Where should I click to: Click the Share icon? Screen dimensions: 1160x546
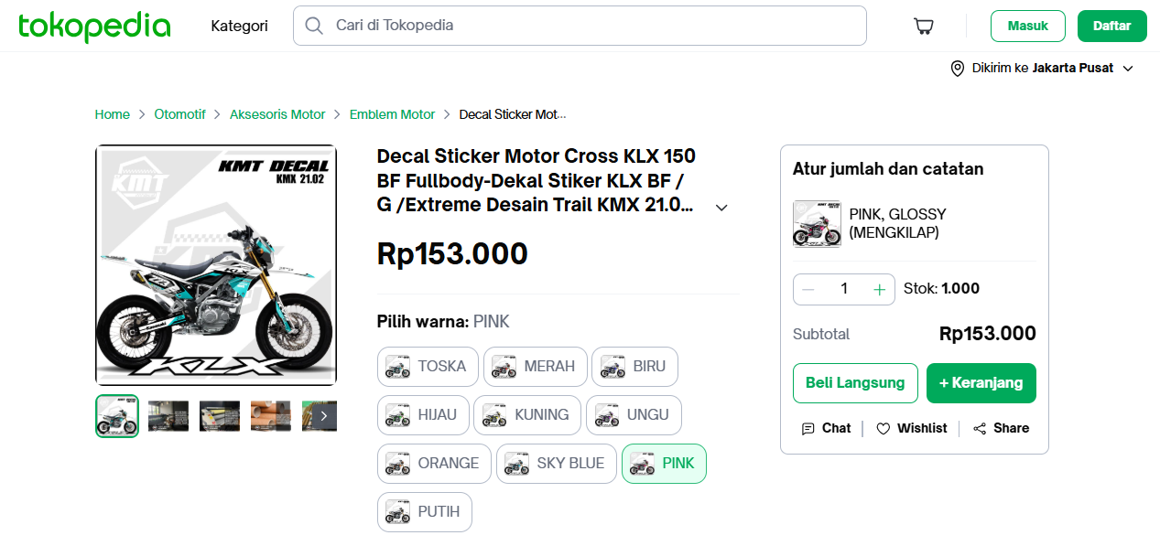980,428
